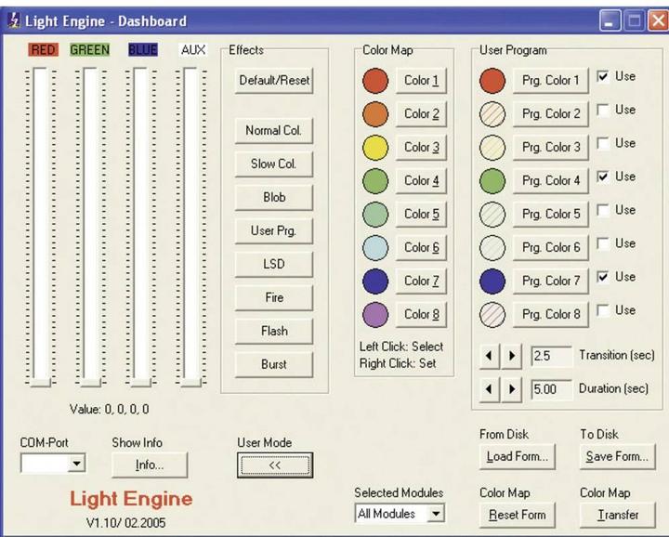This screenshot has width=669, height=537.
Task: Open the Info... dialog
Action: click(150, 465)
